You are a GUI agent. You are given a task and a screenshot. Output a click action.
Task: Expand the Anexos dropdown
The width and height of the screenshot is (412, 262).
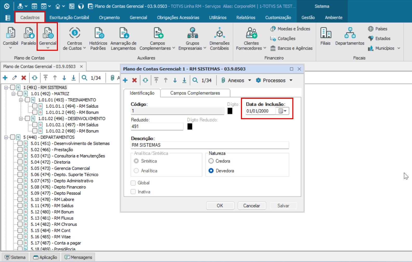[x=249, y=80]
